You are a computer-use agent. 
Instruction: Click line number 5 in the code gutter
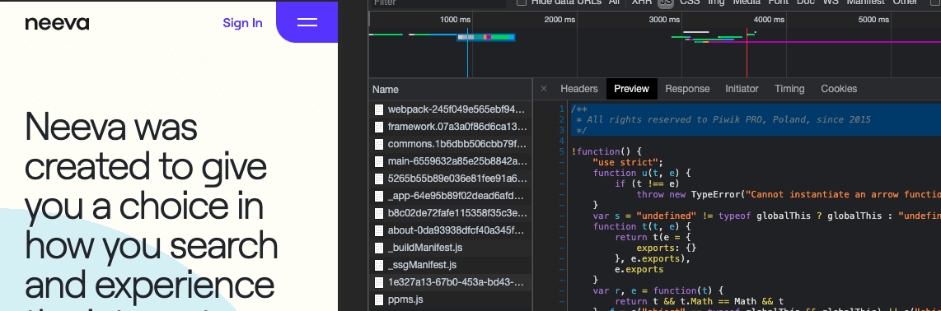[562, 151]
